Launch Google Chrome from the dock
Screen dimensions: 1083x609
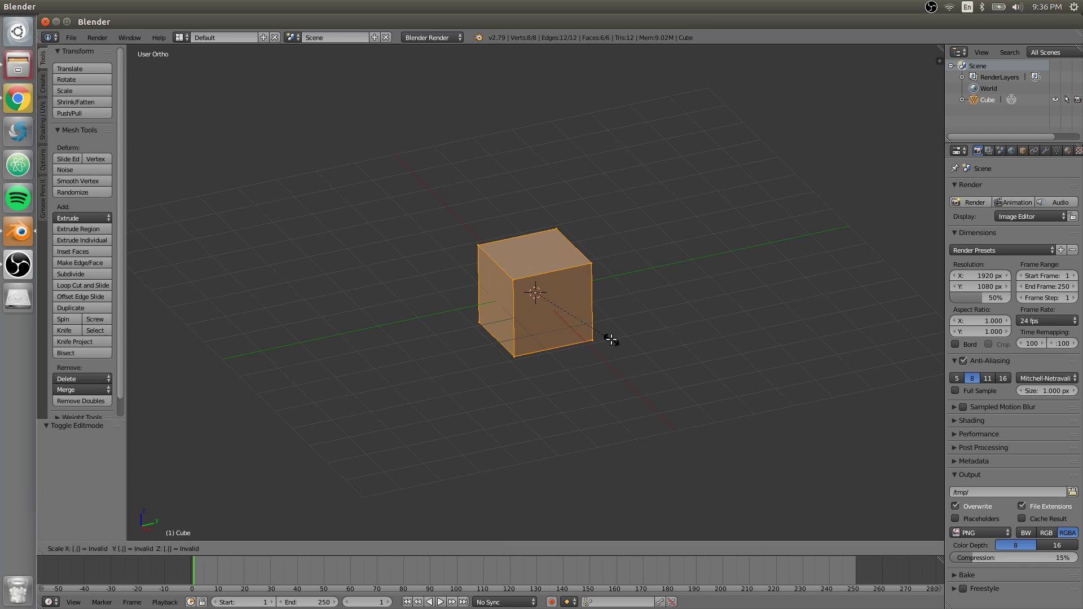tap(18, 99)
